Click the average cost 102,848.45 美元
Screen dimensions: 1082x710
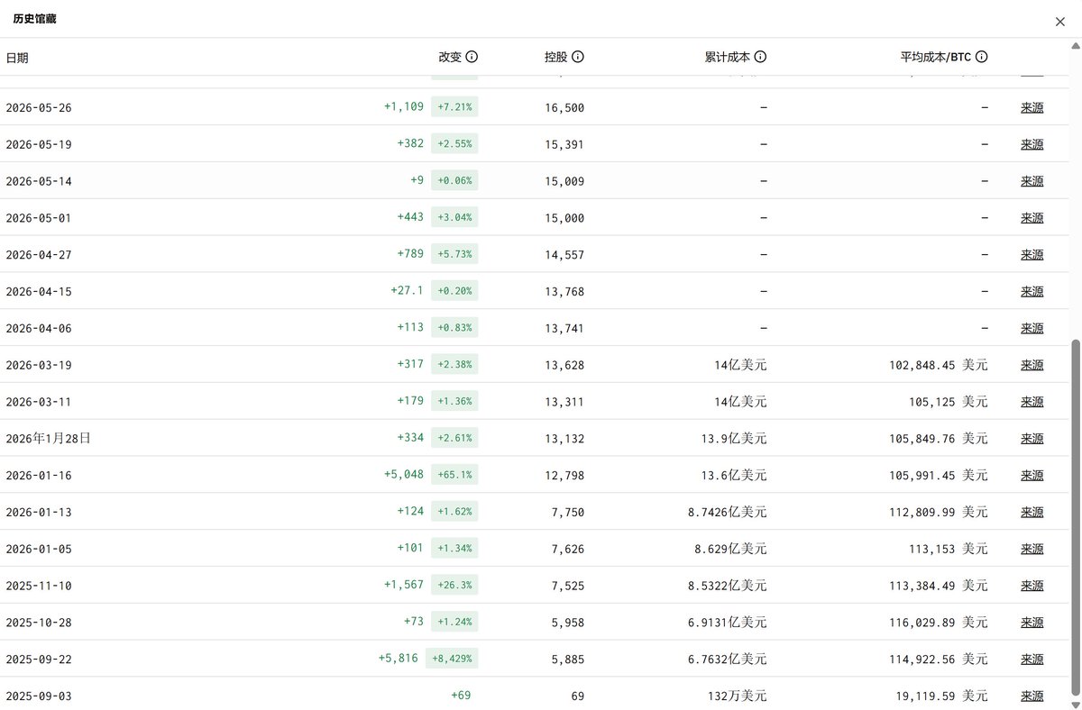point(939,365)
